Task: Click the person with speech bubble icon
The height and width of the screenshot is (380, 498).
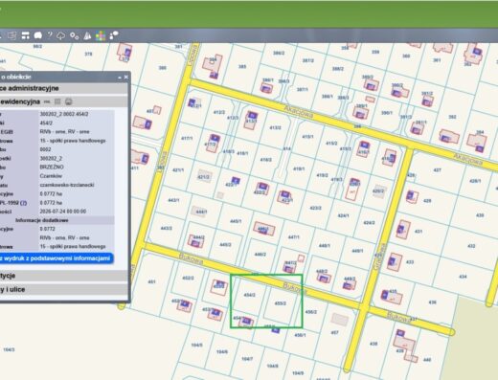Action: coord(114,35)
